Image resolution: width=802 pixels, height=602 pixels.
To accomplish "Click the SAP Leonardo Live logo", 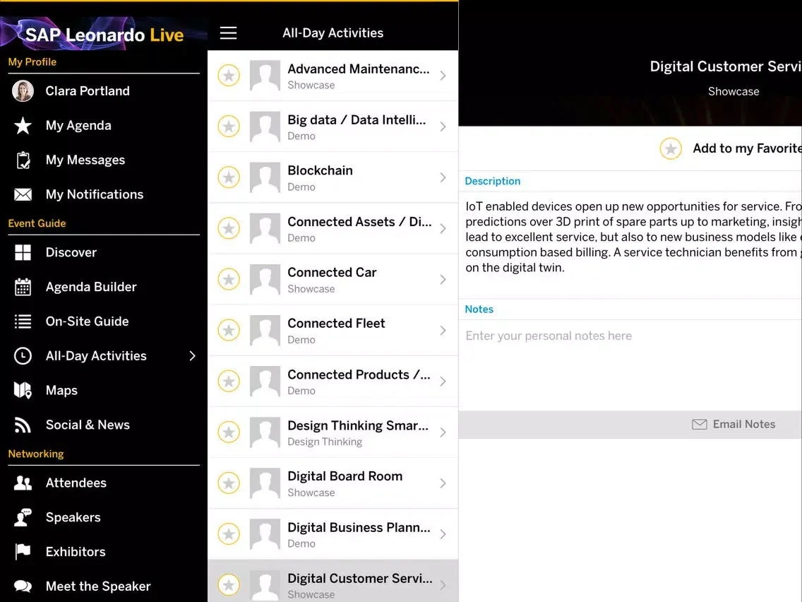I will 102,34.
